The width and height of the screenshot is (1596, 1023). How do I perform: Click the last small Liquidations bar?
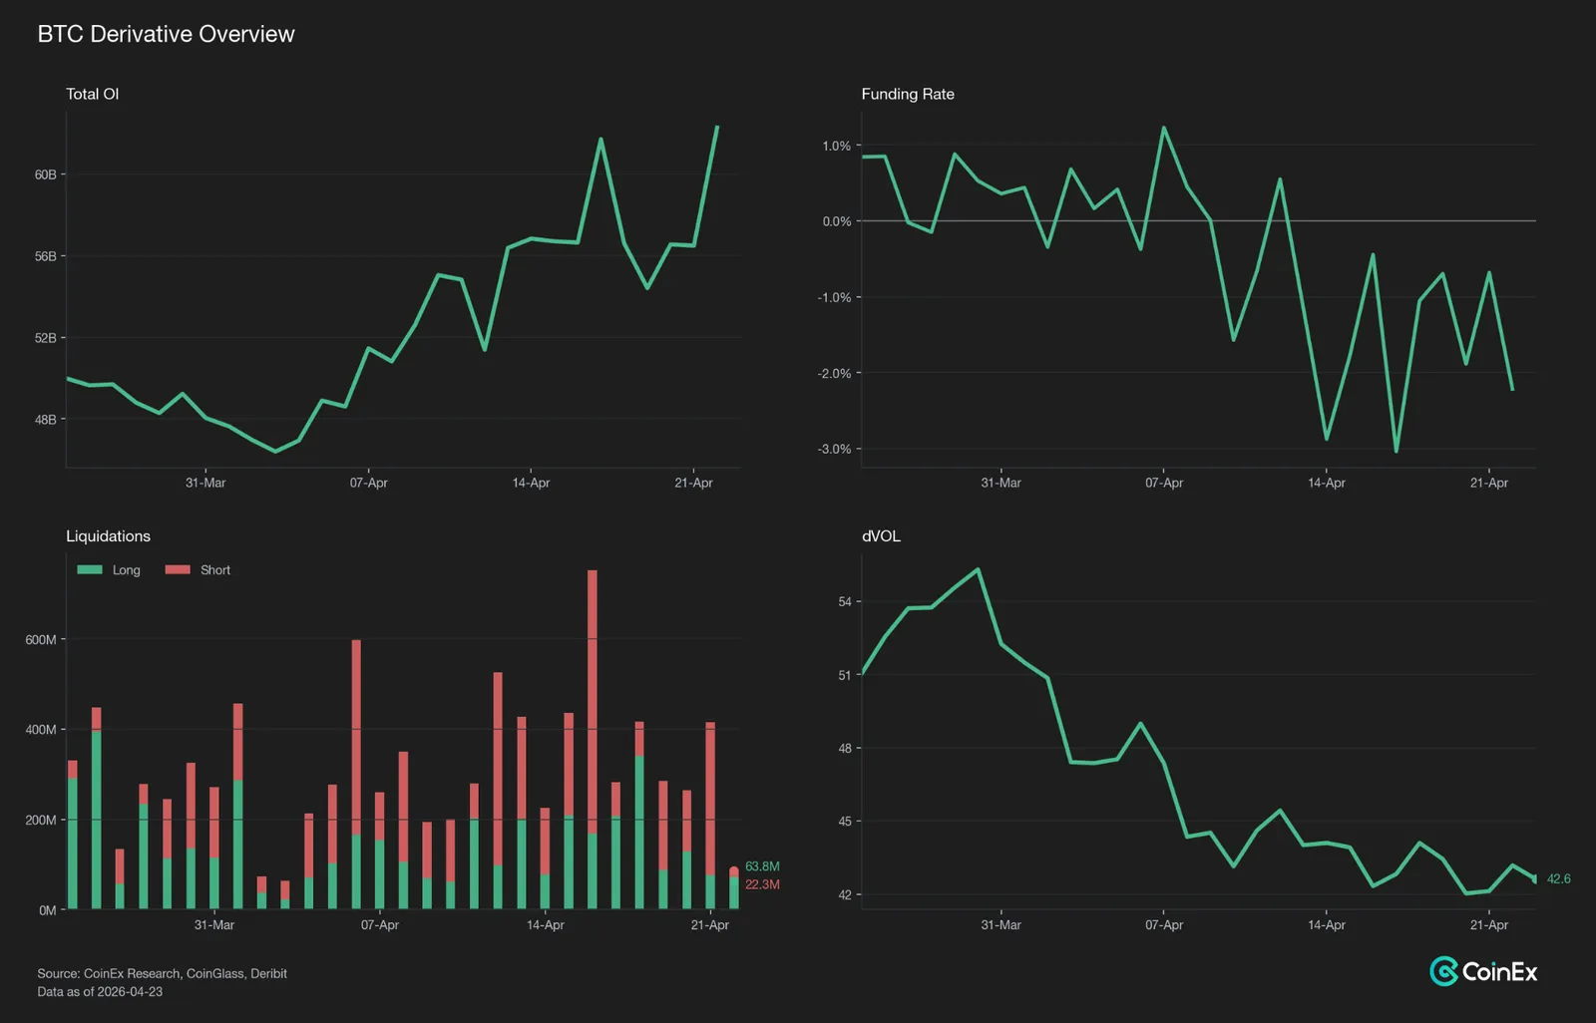coord(734,887)
